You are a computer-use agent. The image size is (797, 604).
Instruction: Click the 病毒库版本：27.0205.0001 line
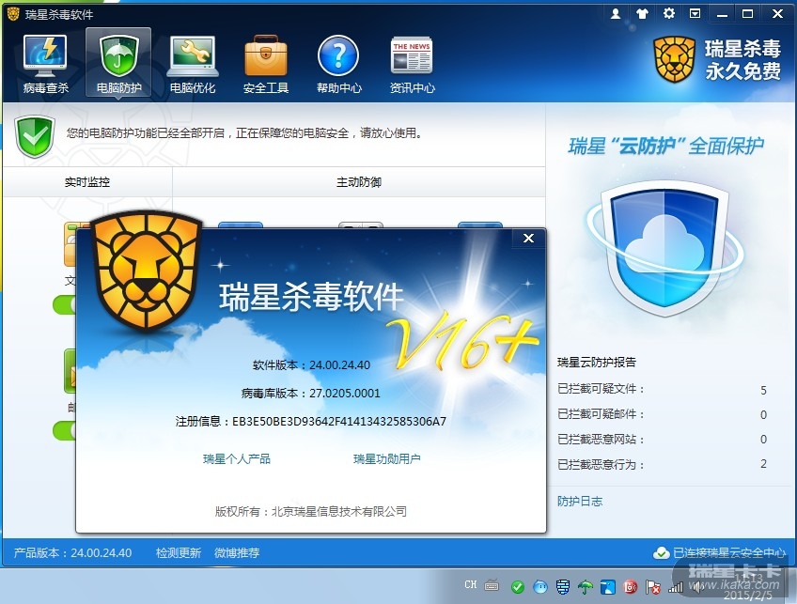310,393
